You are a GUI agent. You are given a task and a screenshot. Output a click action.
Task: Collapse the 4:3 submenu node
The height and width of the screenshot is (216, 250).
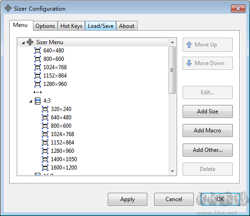point(31,101)
